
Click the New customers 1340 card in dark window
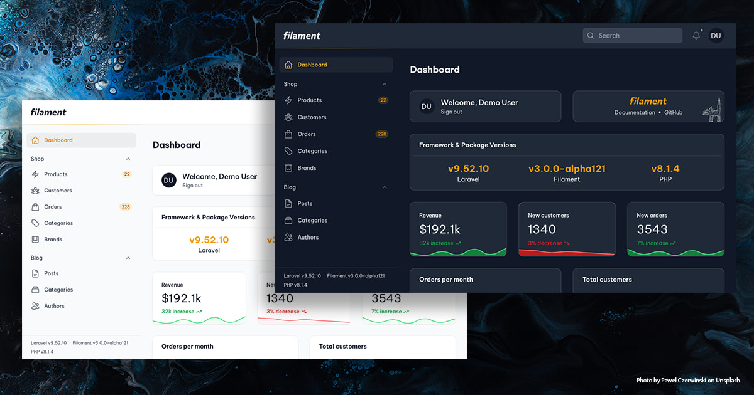tap(567, 229)
